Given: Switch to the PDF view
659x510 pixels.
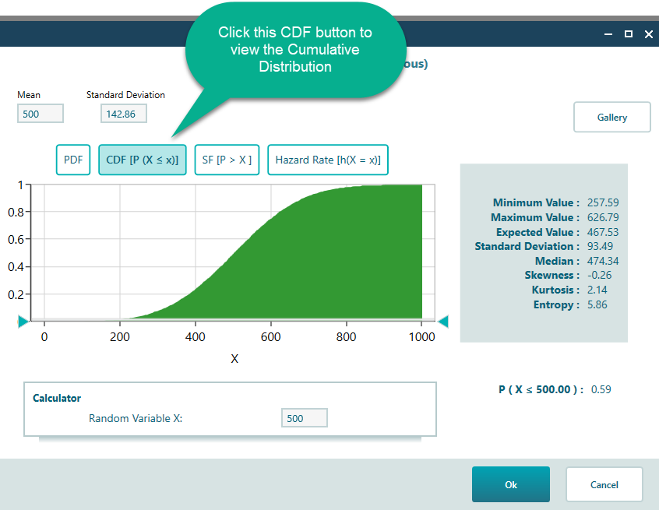Looking at the screenshot, I should [x=73, y=160].
